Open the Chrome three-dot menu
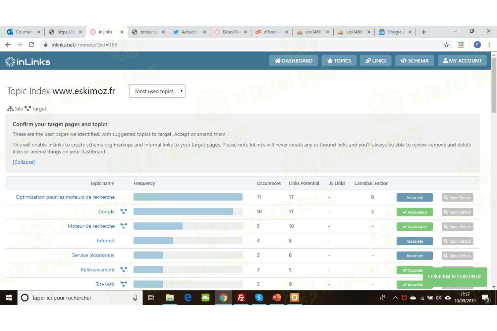The width and height of the screenshot is (497, 331). tap(489, 45)
